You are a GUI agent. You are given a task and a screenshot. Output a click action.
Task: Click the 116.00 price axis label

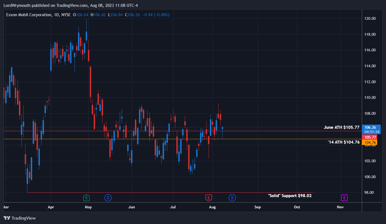(370, 50)
